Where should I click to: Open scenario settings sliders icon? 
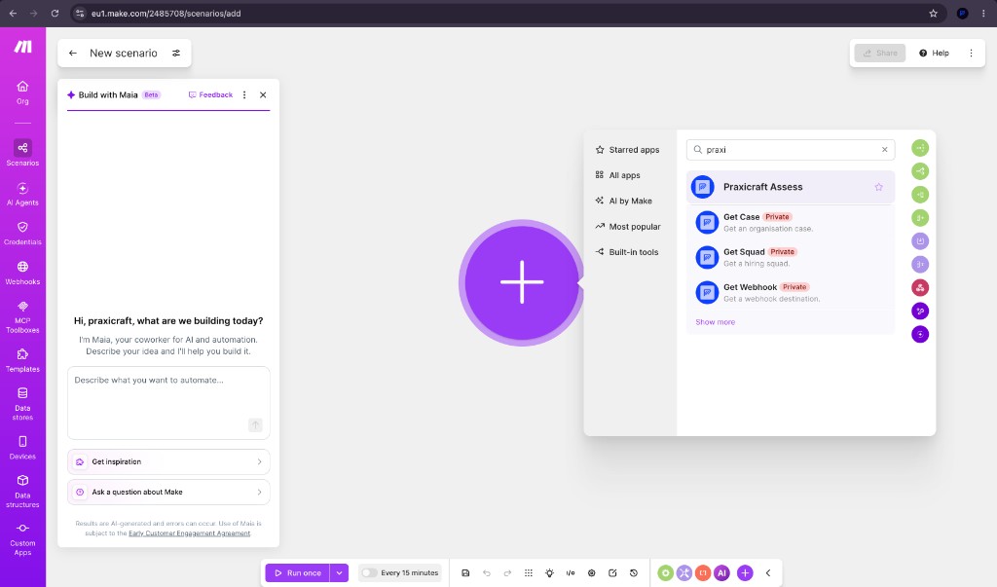click(x=176, y=54)
